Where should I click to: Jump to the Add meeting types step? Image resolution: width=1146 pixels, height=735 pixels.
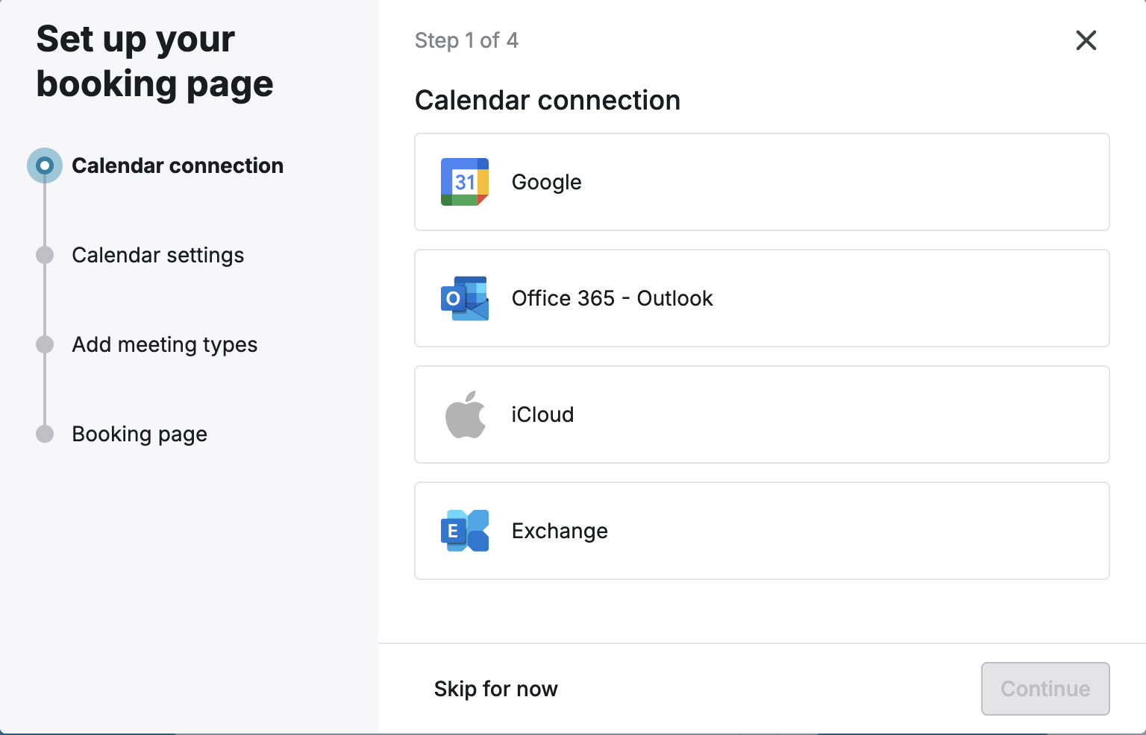tap(164, 344)
